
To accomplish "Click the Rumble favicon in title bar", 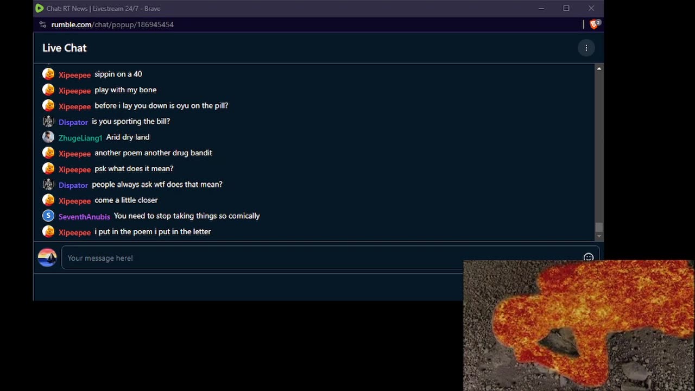I will pyautogui.click(x=39, y=8).
